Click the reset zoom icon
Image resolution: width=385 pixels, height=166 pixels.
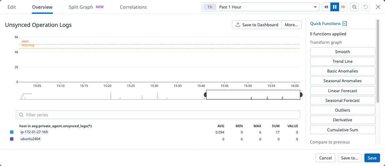[x=365, y=7]
